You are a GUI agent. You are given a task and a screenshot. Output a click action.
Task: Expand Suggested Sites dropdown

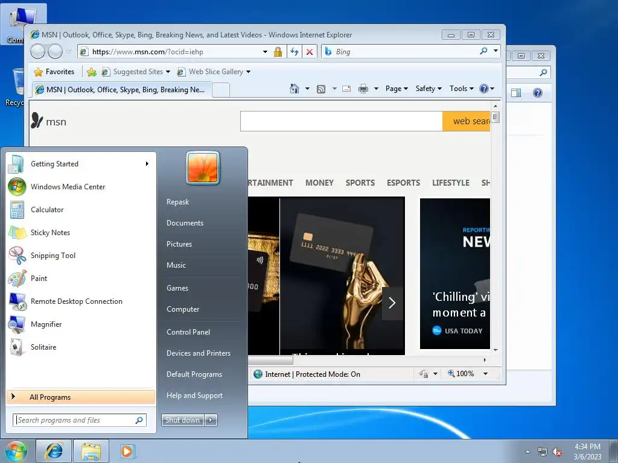[168, 72]
